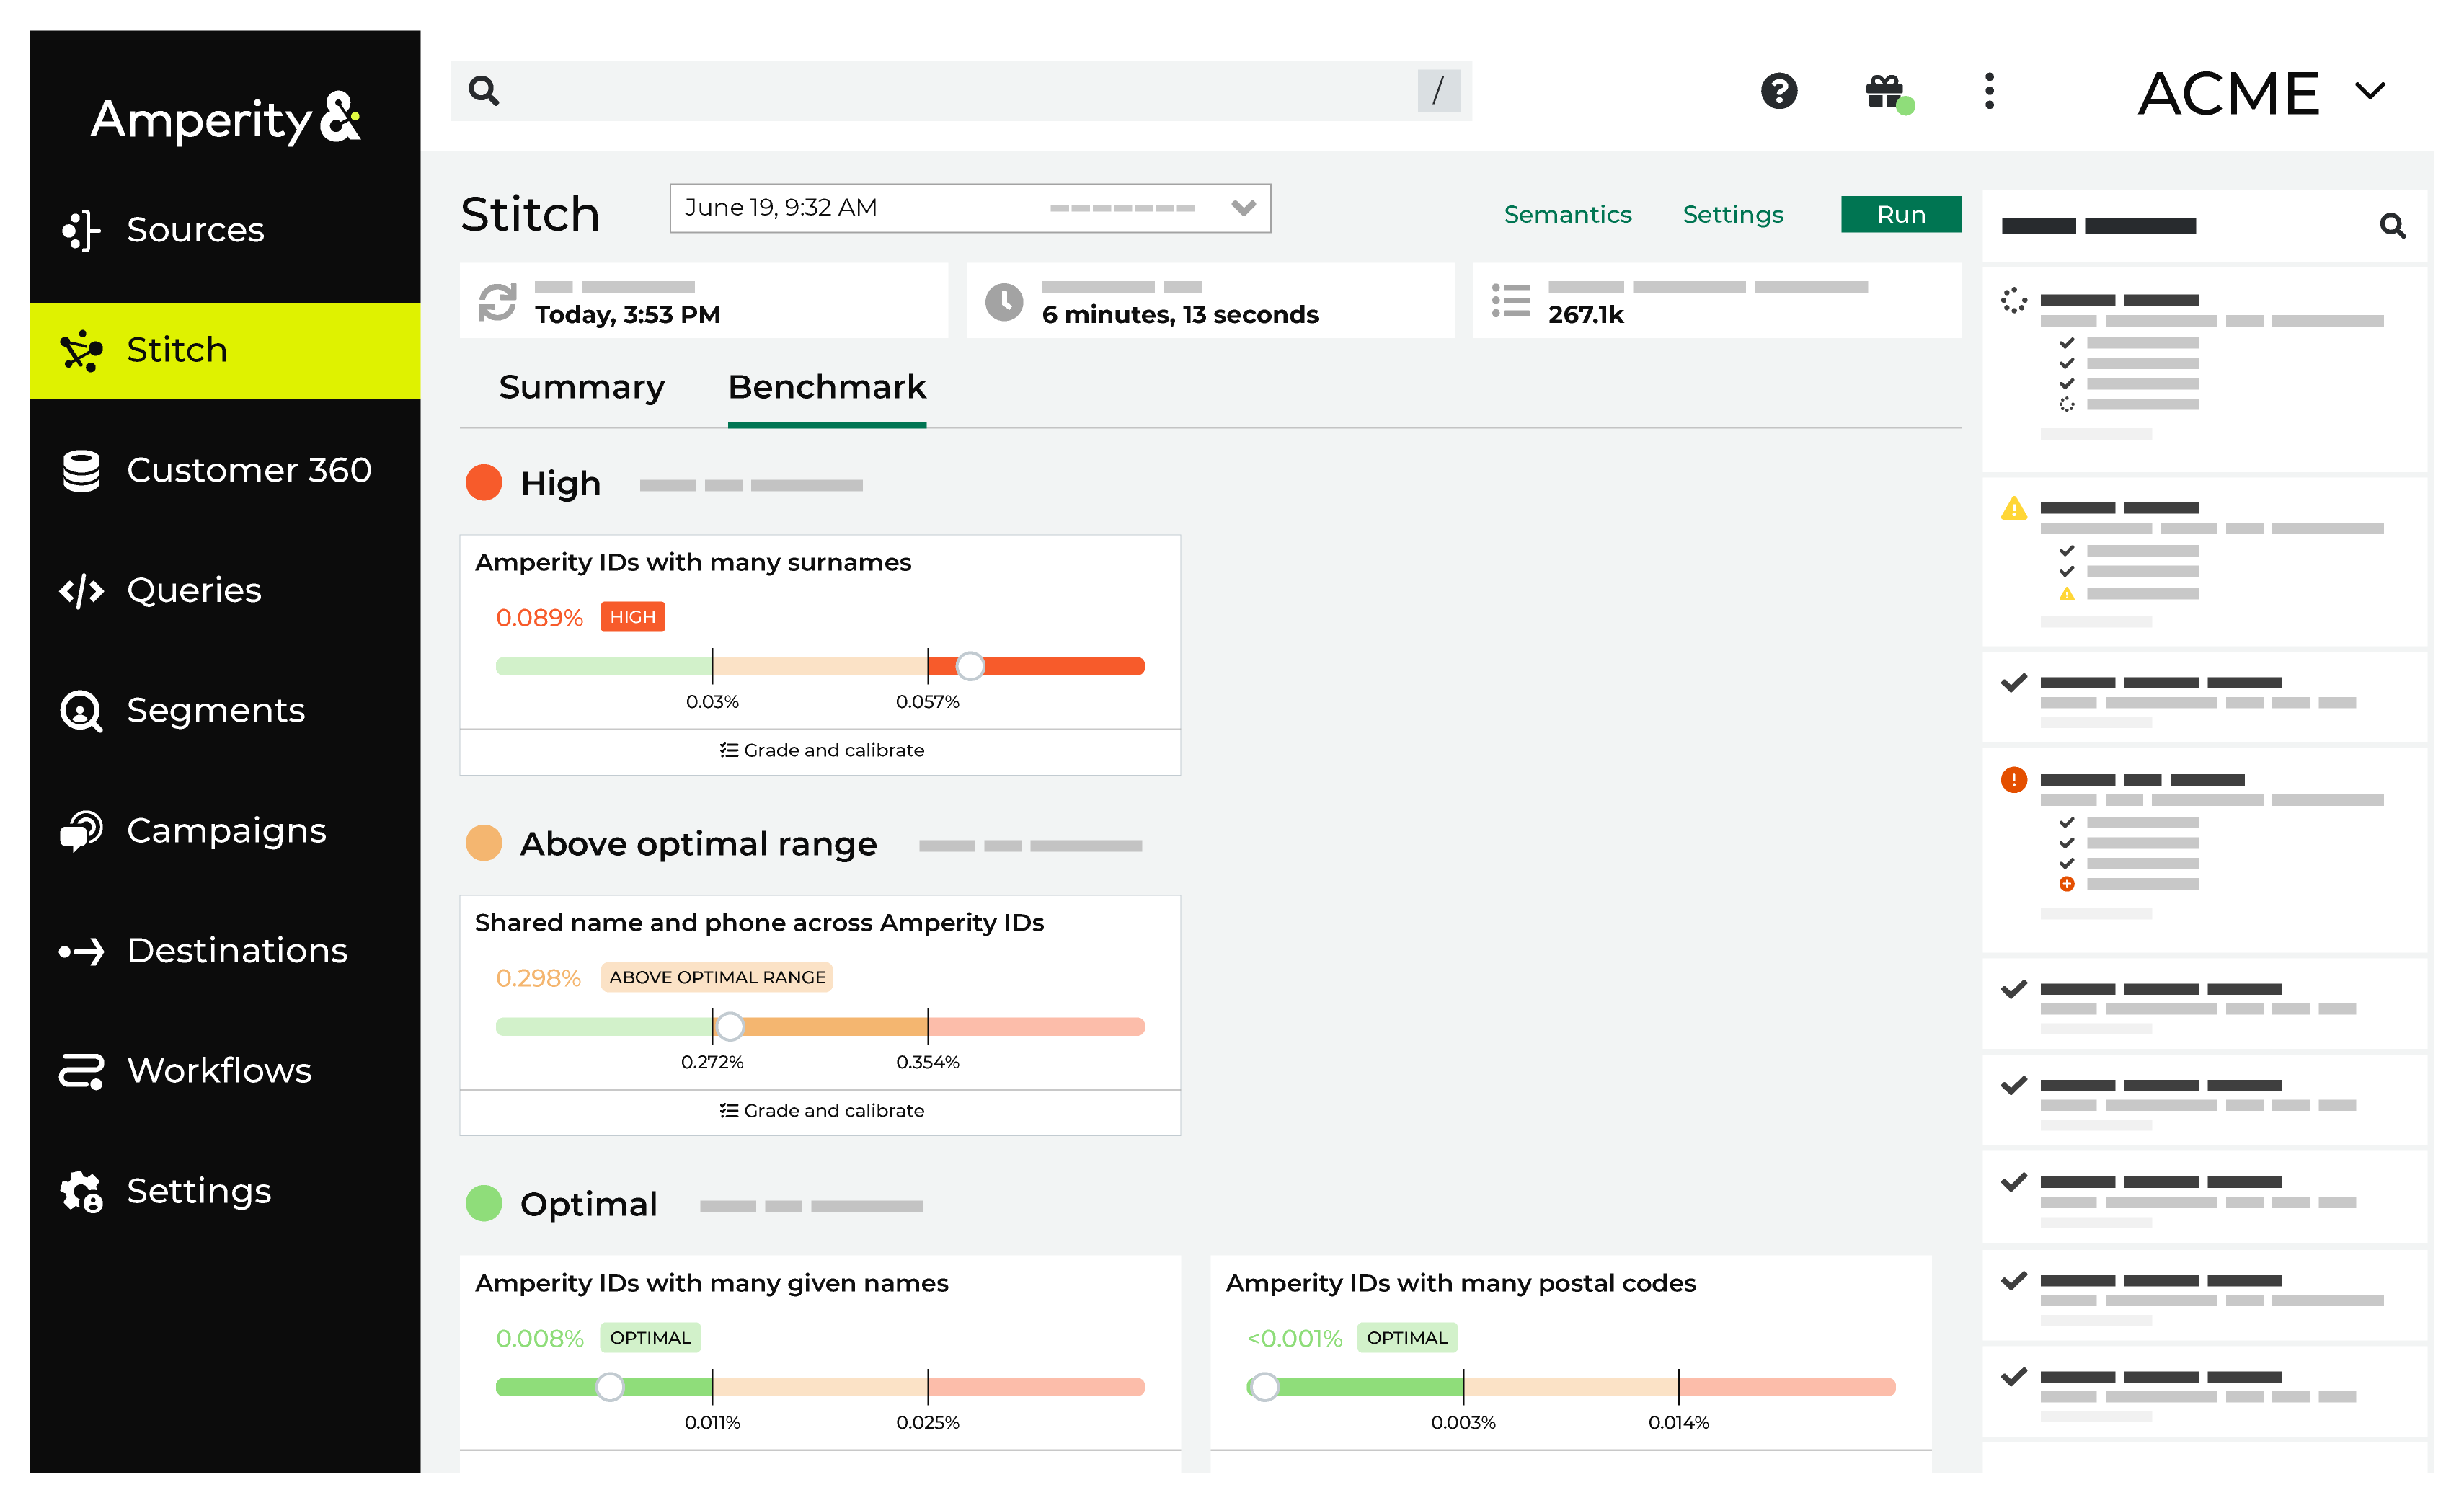Click the Amperity IDs with many surnames title
Image resolution: width=2464 pixels, height=1503 pixels.
(693, 563)
